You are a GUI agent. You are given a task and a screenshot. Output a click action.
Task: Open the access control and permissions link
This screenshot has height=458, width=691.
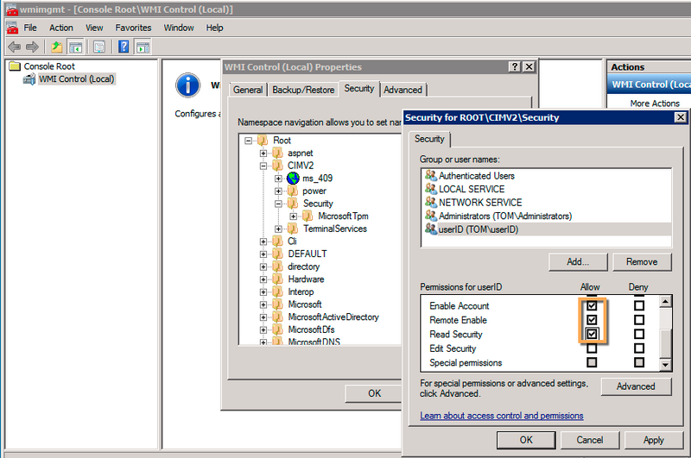point(501,416)
